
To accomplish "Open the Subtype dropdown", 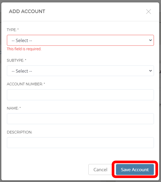I will (x=80, y=71).
